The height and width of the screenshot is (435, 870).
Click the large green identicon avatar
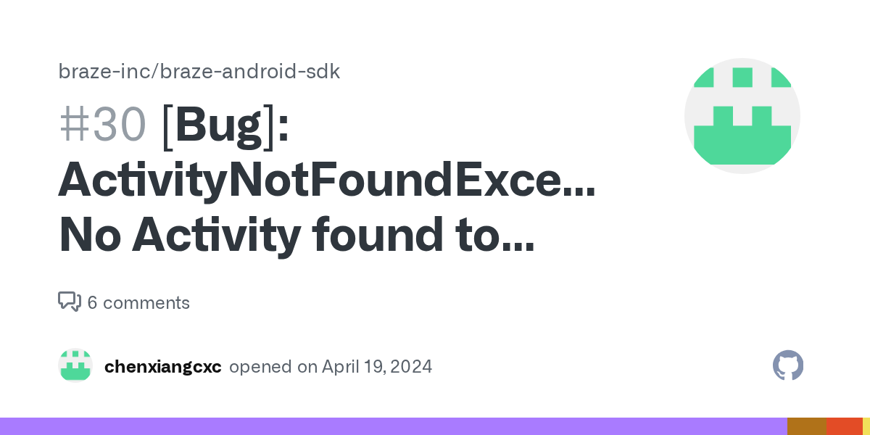click(x=742, y=116)
